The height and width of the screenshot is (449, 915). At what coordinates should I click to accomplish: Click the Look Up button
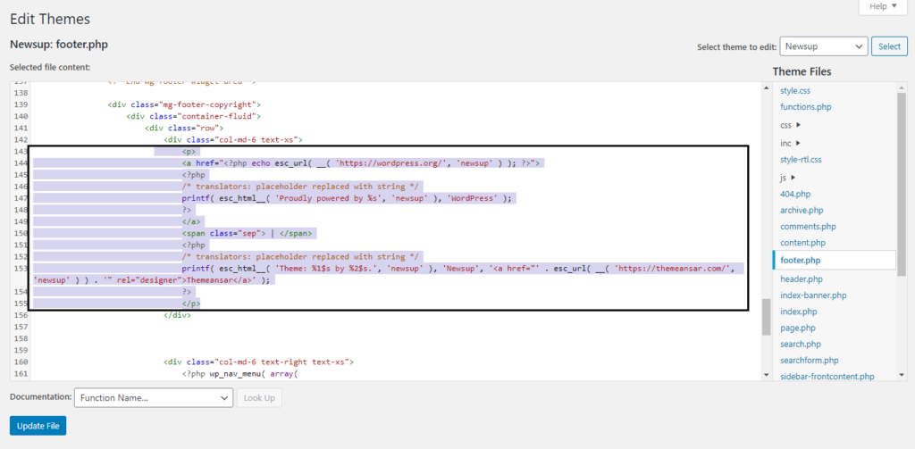[x=259, y=398]
